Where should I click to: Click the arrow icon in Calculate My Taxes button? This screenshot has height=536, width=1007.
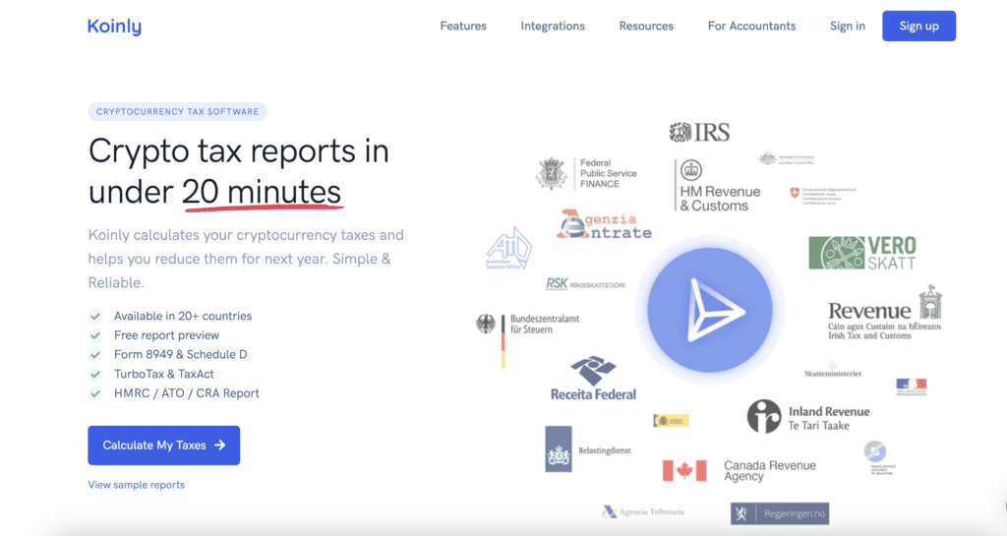point(220,445)
